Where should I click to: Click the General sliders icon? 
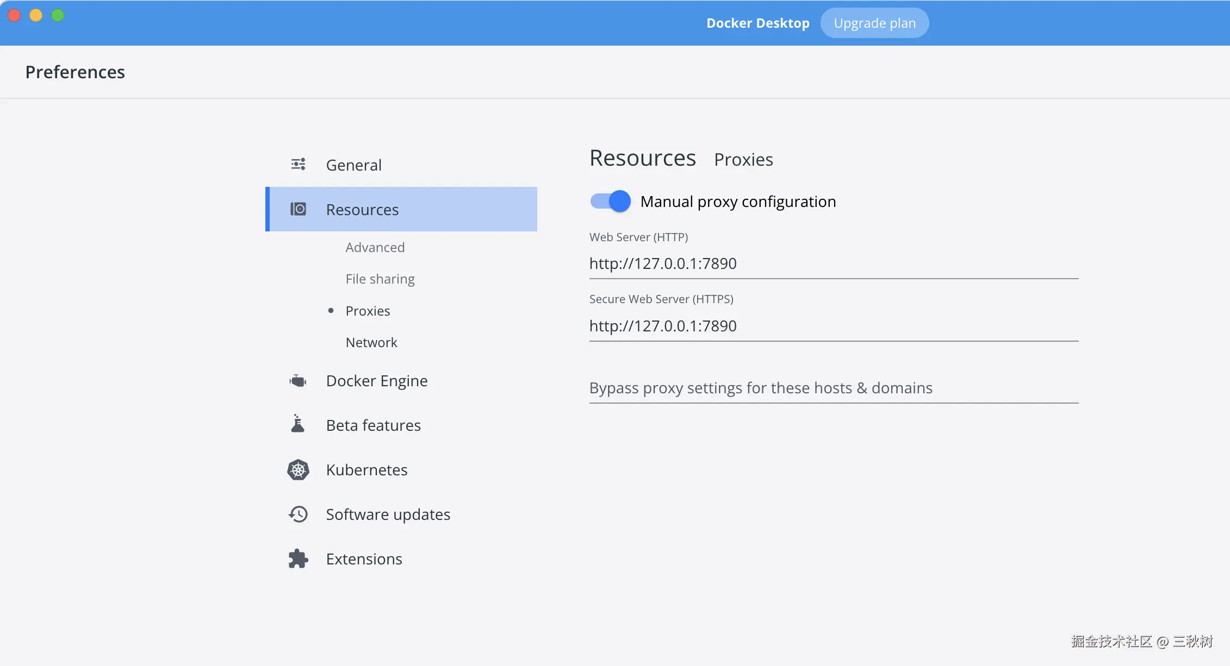298,165
